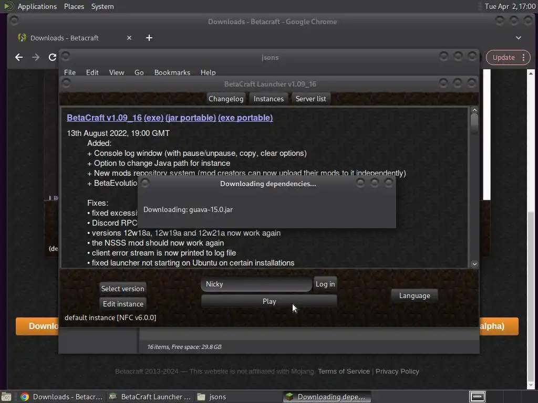Image resolution: width=538 pixels, height=403 pixels.
Task: Switch to Instances tab
Action: [268, 99]
